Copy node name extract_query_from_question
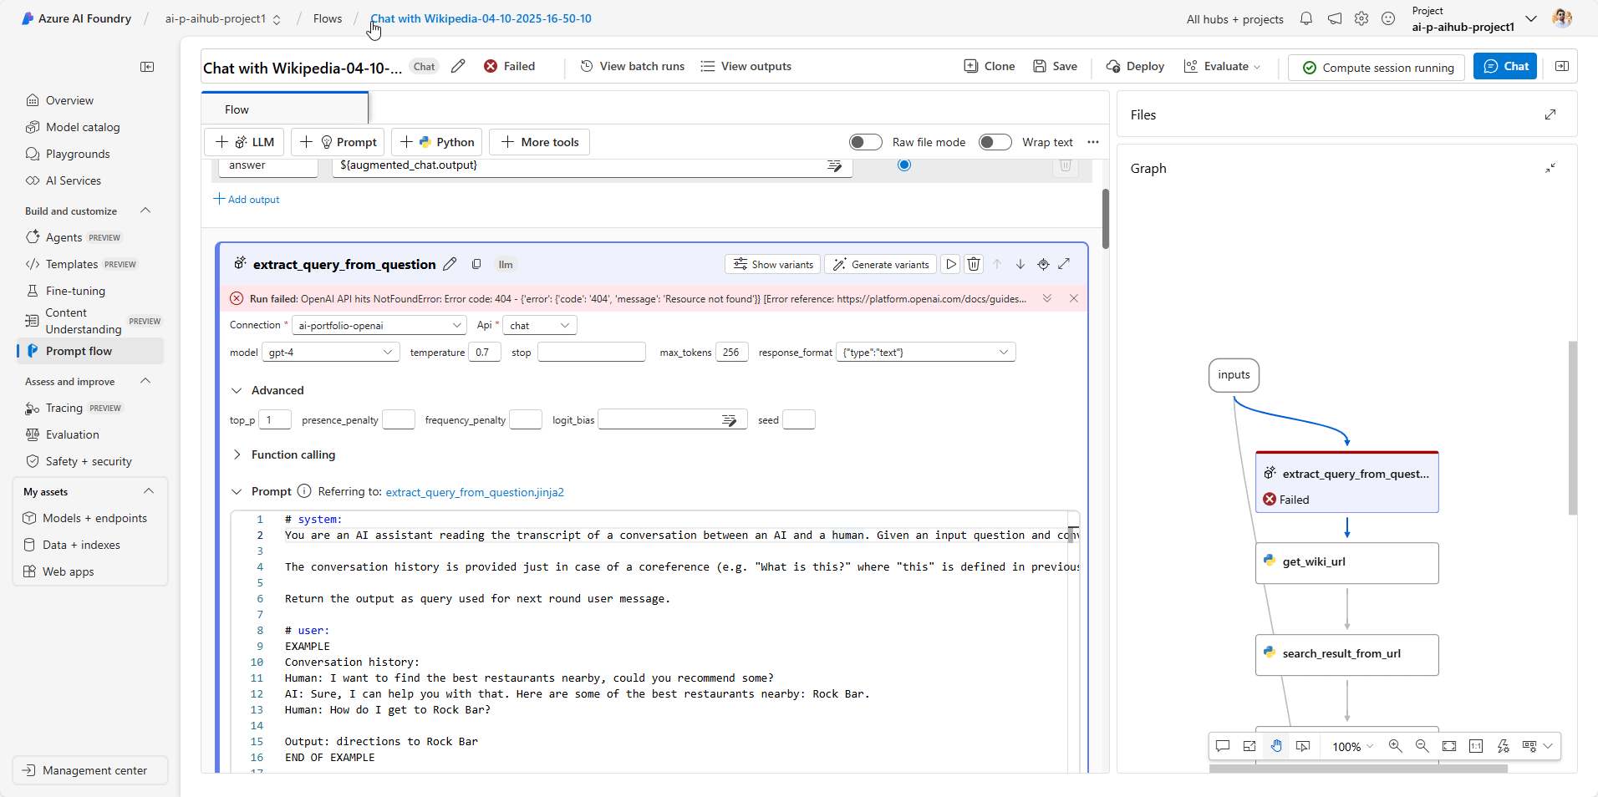This screenshot has width=1598, height=797. (476, 264)
